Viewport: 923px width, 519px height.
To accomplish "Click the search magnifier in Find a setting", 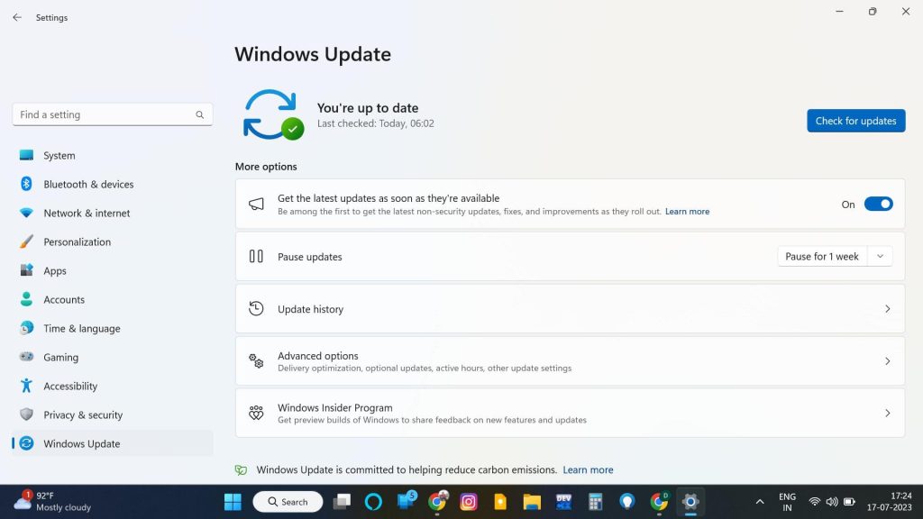I will pos(200,115).
